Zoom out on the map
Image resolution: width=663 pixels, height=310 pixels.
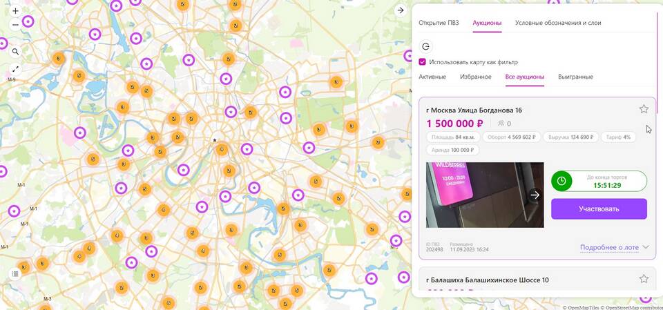pyautogui.click(x=15, y=25)
